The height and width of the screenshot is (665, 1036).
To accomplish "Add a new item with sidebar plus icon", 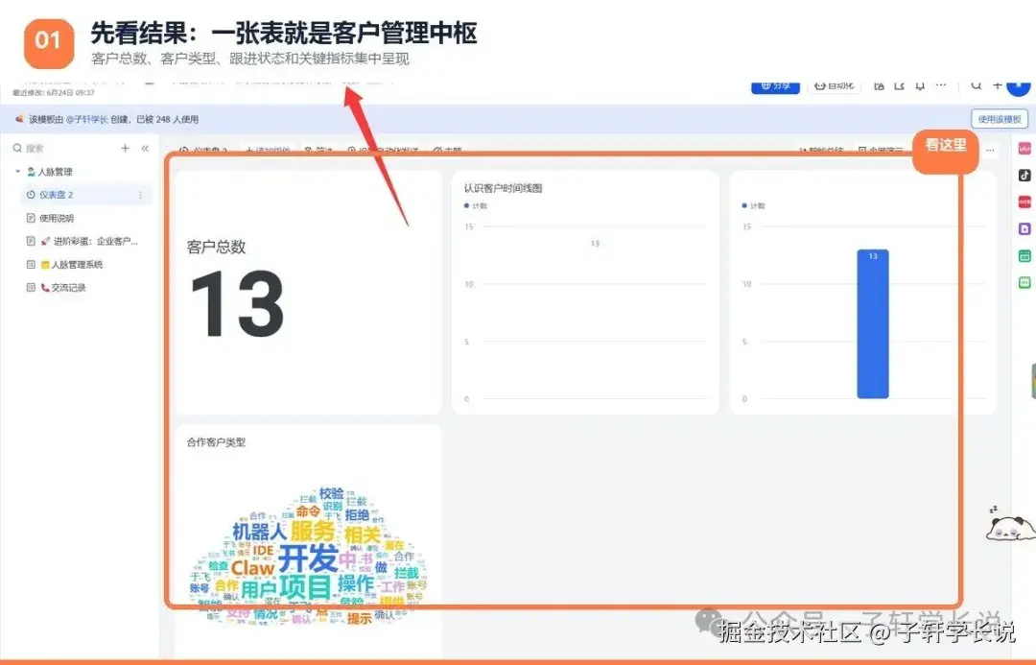I will (125, 148).
